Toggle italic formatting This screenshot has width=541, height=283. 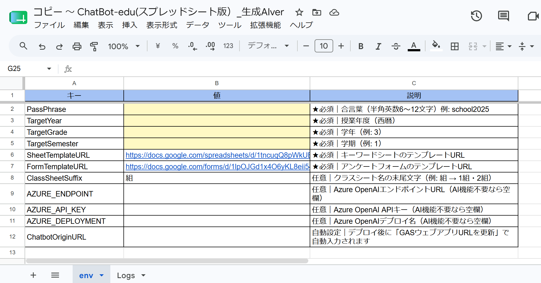coord(378,46)
